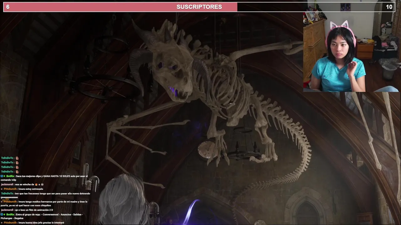The height and width of the screenshot is (225, 401).
Task: Click the '!clip' command text
Action: (x=14, y=180)
